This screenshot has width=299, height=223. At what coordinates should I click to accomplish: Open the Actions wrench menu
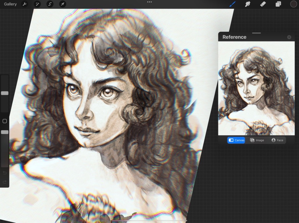click(x=25, y=4)
